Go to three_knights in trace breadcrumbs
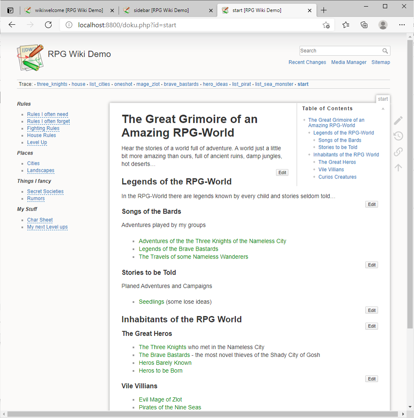 click(52, 84)
